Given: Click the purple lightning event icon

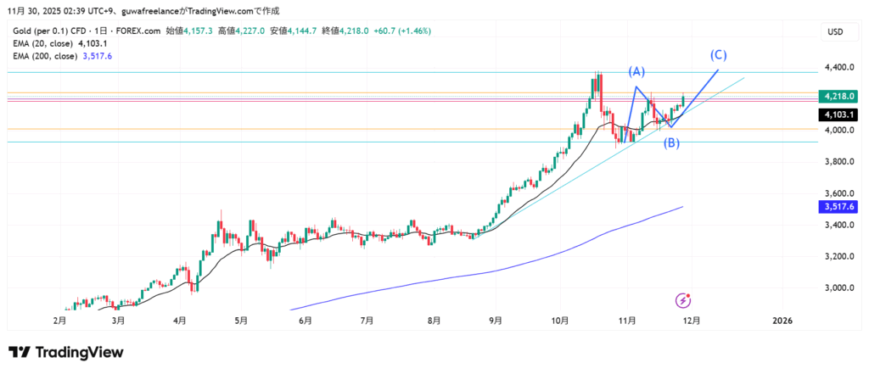Looking at the screenshot, I should 684,300.
